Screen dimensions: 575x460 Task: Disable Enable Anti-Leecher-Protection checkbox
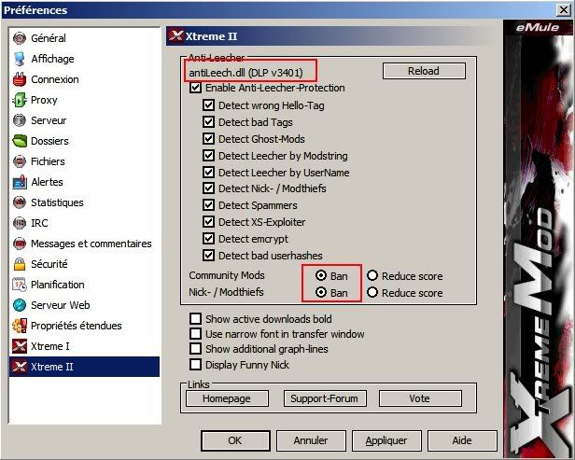195,88
